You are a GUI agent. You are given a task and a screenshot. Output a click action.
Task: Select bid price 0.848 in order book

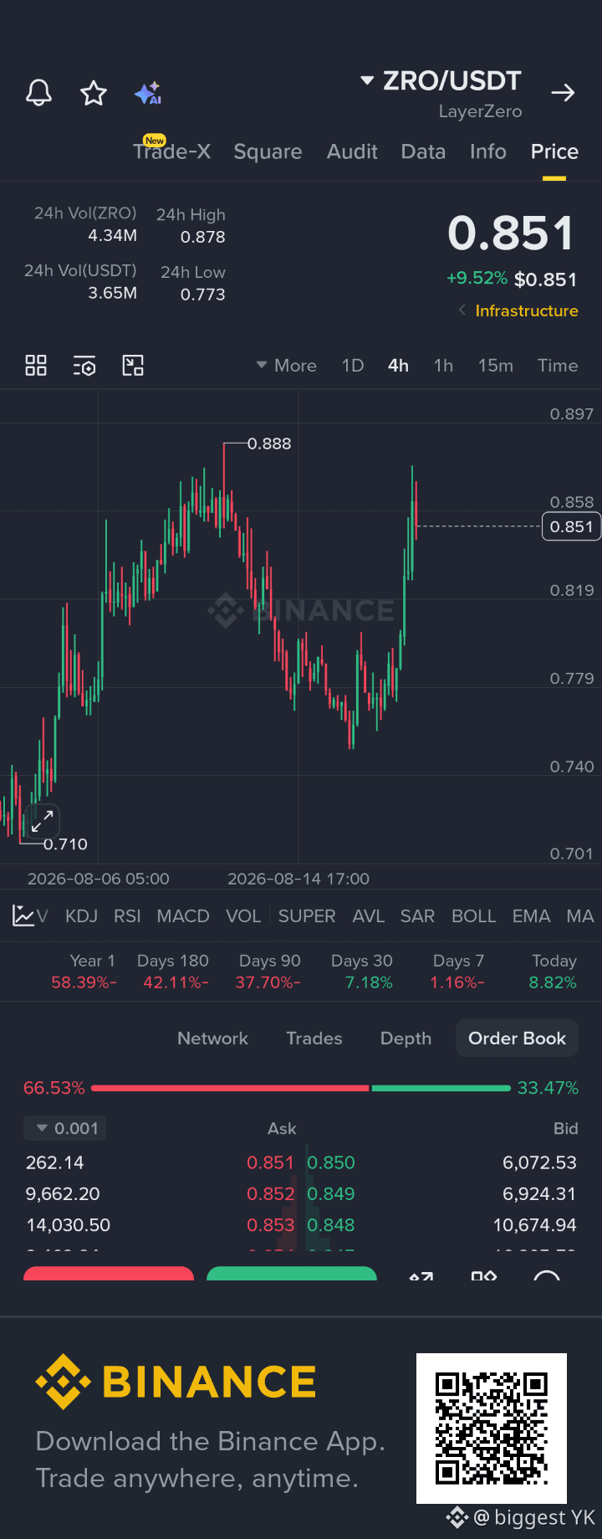coord(331,1224)
